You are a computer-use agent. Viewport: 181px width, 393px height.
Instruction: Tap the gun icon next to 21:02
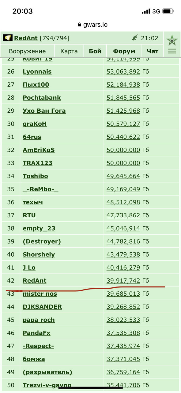point(135,38)
